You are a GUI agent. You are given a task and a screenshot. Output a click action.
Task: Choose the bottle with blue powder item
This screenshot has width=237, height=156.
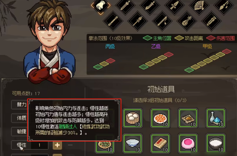pyautogui.click(x=216, y=118)
